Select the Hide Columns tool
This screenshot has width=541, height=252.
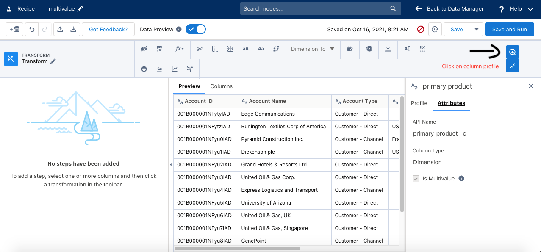(x=144, y=49)
